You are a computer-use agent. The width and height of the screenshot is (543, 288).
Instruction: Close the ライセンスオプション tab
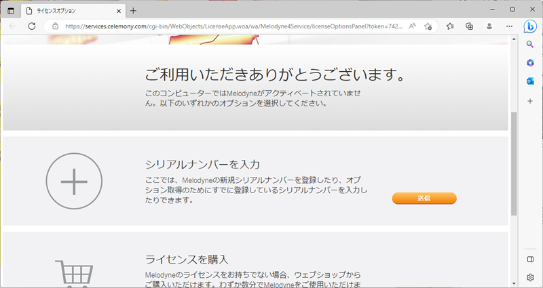tap(119, 11)
